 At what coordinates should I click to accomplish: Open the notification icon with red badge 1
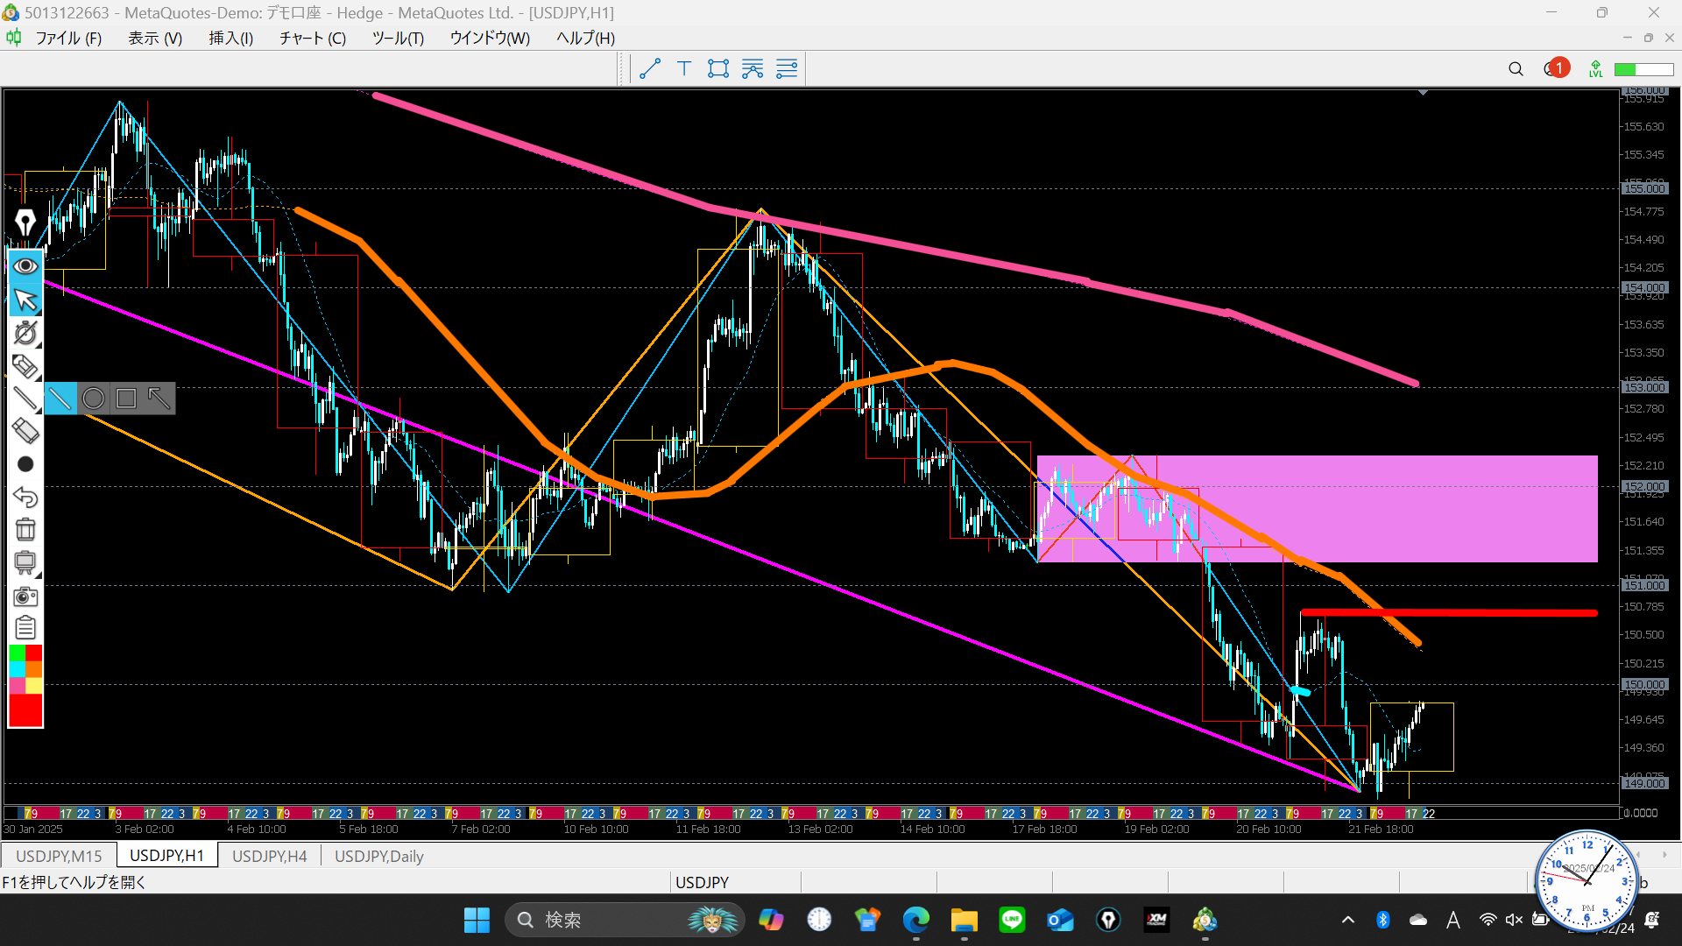[x=1556, y=68]
